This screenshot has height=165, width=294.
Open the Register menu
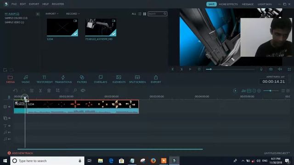pos(58,4)
